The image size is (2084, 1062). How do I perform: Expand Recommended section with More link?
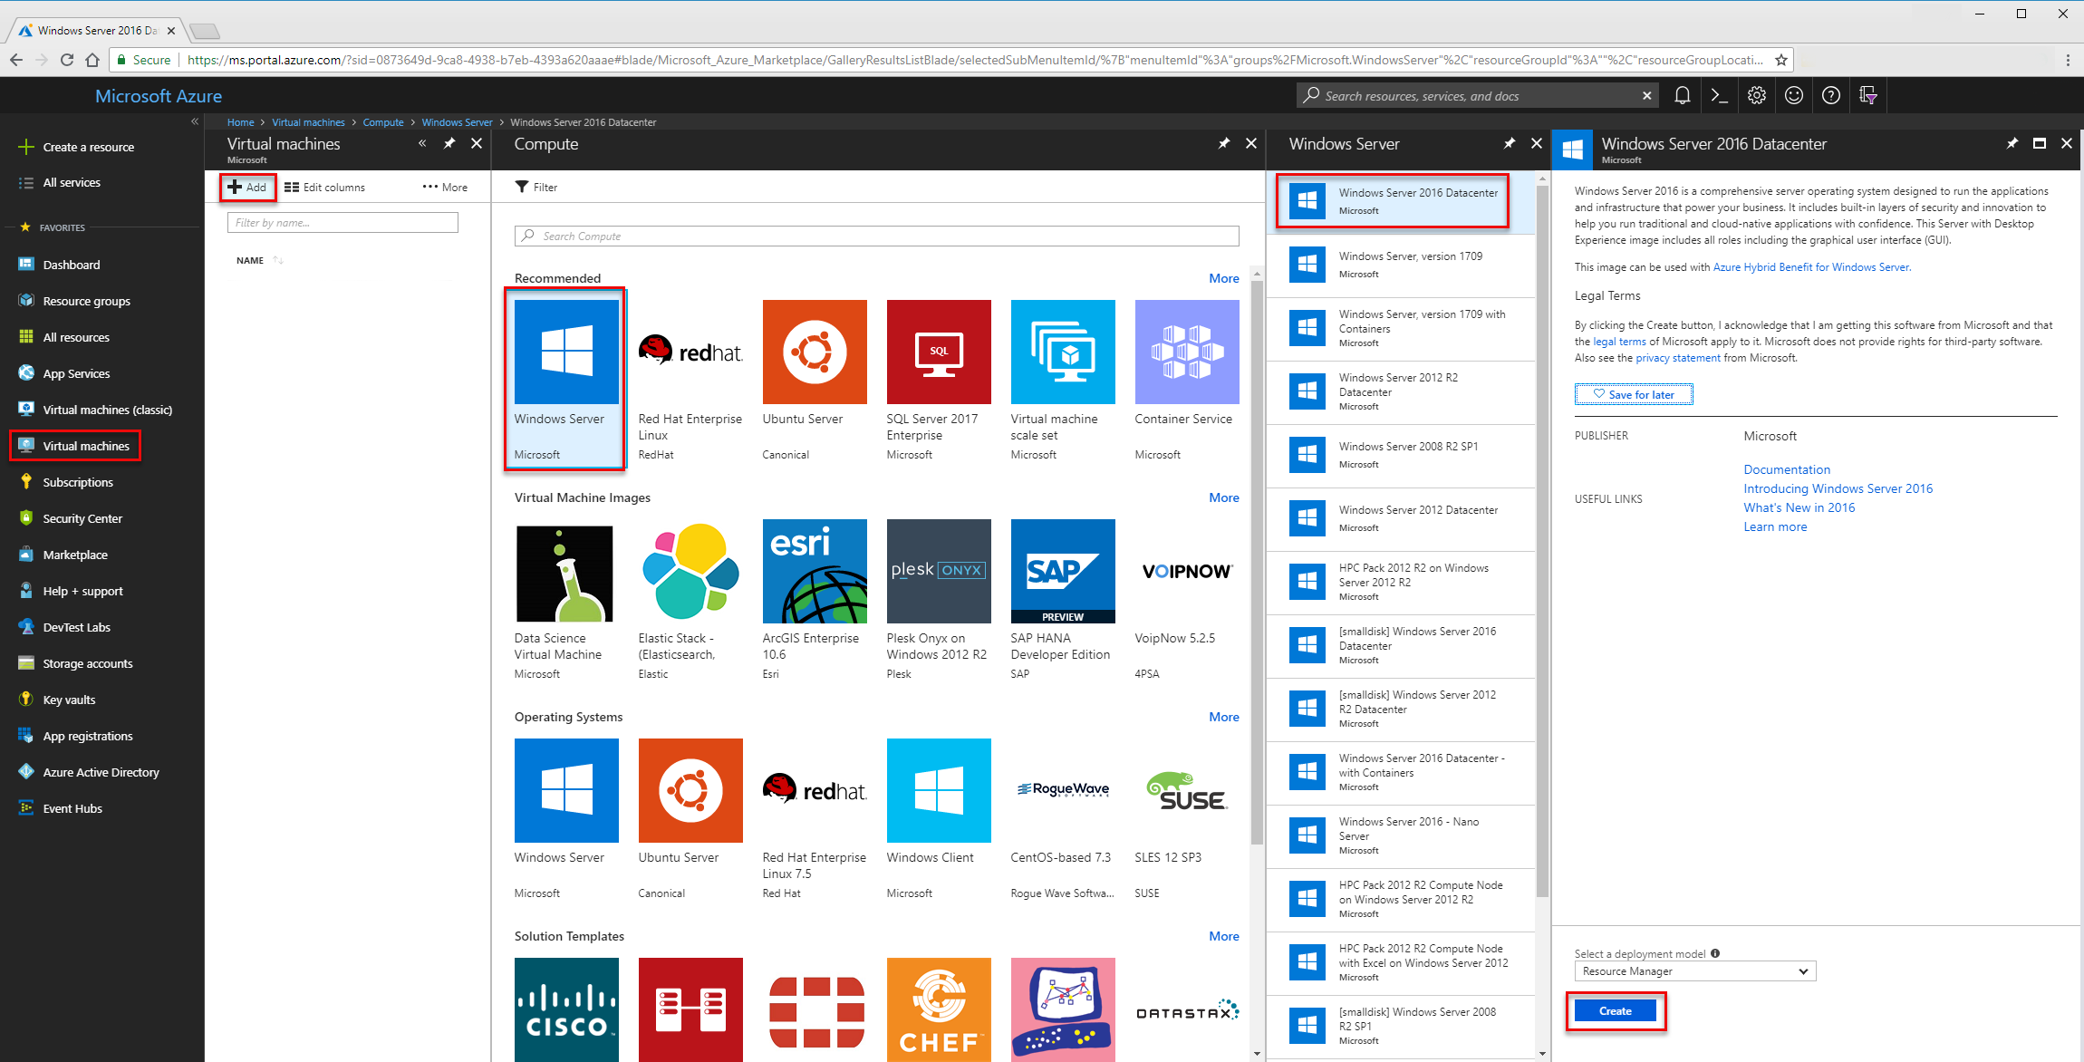point(1224,277)
